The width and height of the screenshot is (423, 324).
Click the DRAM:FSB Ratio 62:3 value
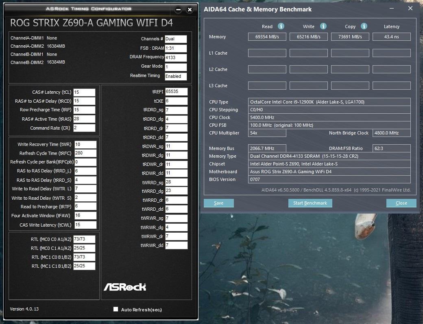click(392, 148)
